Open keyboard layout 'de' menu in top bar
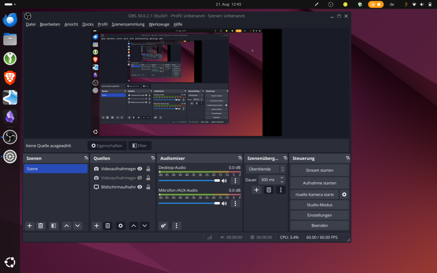 click(x=392, y=4)
